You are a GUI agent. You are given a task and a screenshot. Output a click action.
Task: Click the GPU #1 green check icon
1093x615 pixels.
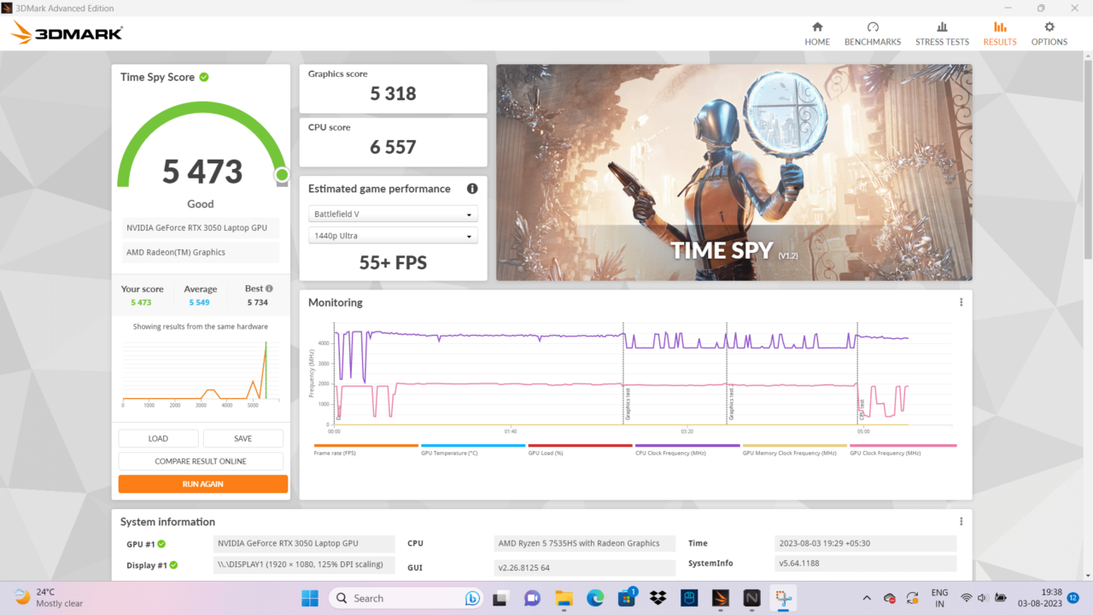tap(161, 543)
